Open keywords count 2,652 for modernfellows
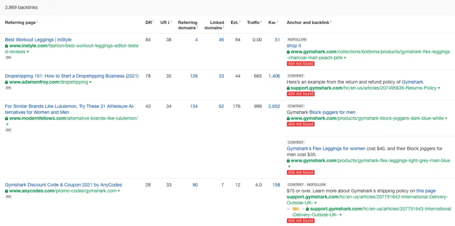This screenshot has width=455, height=226. [x=275, y=106]
